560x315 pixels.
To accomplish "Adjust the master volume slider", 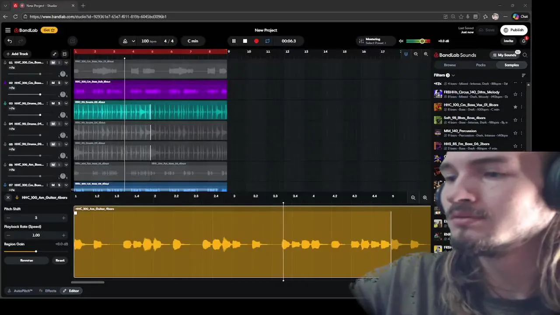I will coord(418,41).
